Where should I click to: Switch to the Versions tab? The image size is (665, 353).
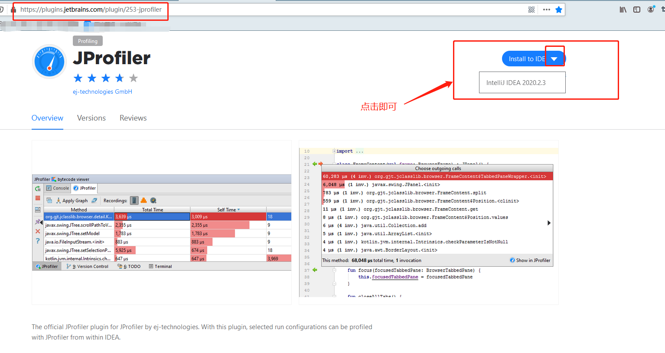coord(91,118)
